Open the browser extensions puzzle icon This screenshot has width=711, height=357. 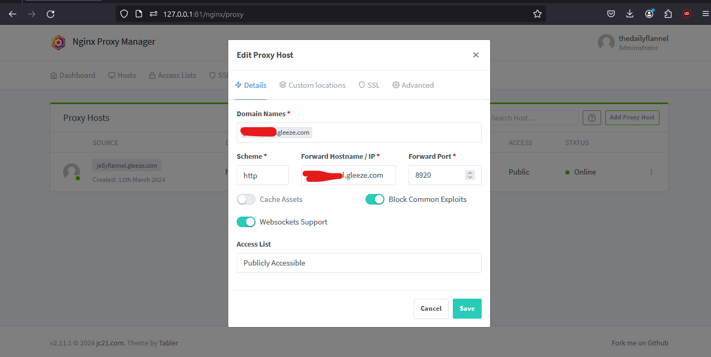pos(668,14)
